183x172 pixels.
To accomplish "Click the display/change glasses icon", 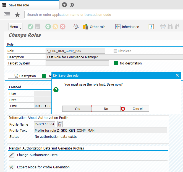I will tap(76, 27).
